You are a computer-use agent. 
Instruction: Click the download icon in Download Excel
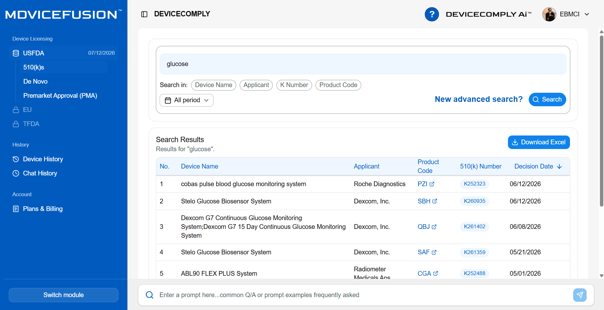coord(515,142)
